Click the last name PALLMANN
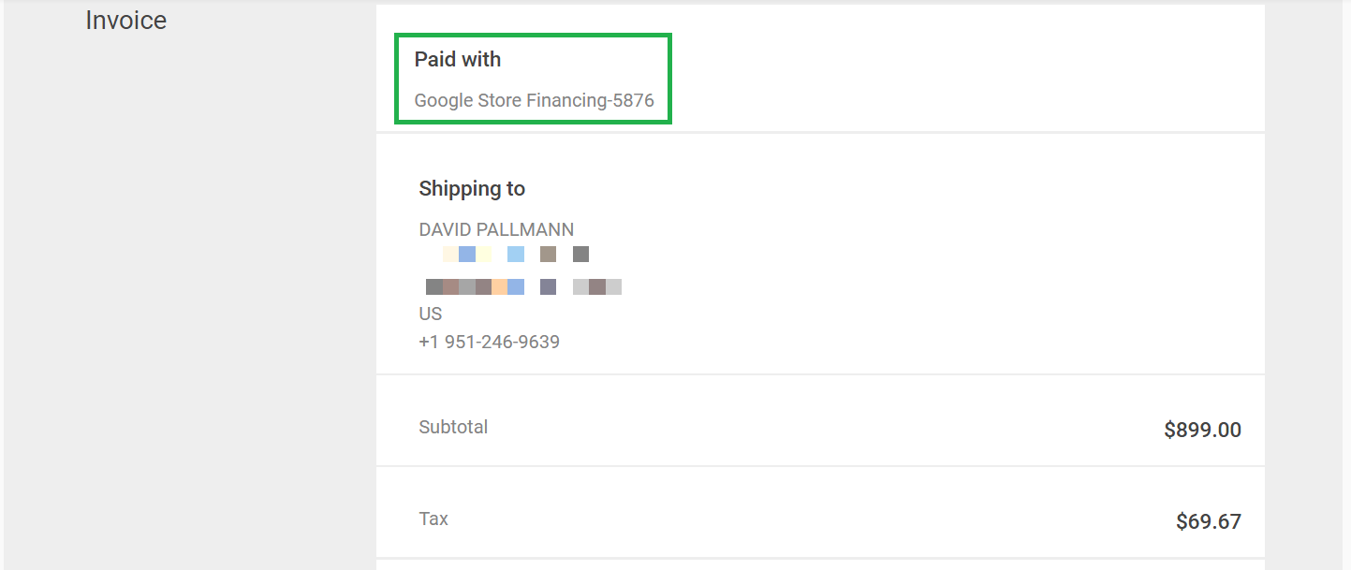Image resolution: width=1351 pixels, height=570 pixels. (525, 229)
